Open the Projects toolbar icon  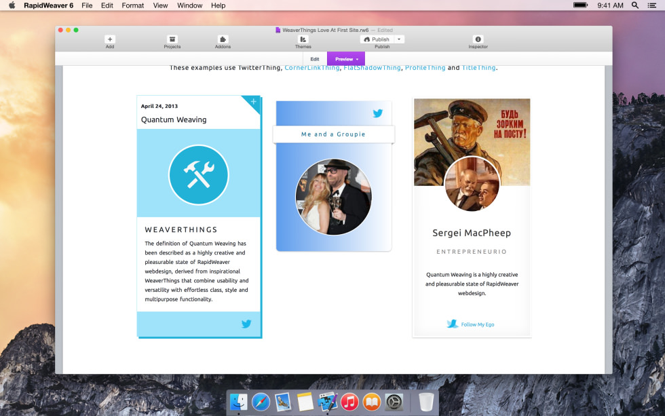[172, 39]
